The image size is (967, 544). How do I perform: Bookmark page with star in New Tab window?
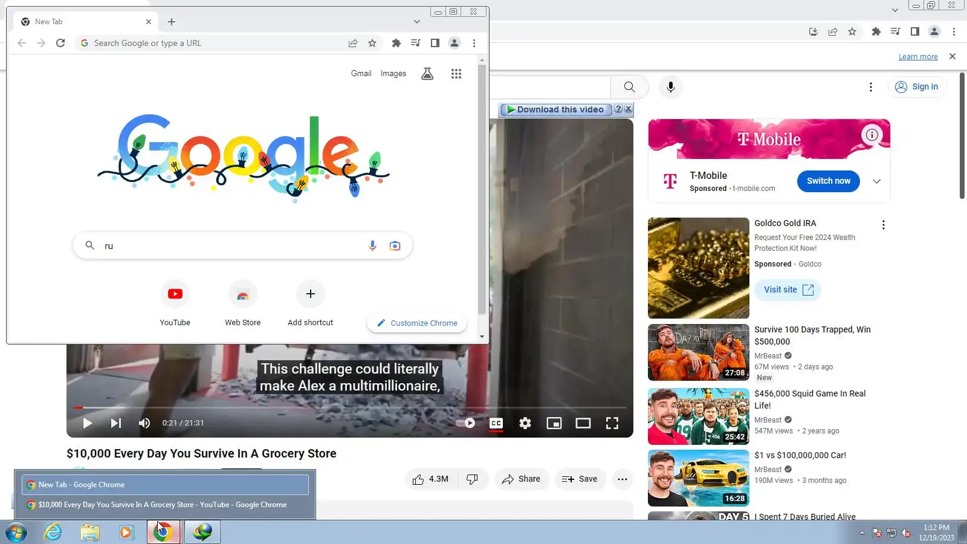click(372, 43)
